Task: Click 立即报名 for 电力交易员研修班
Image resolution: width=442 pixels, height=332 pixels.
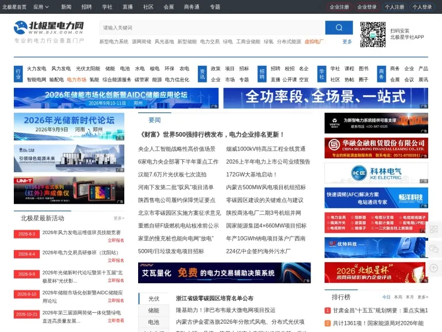Action: point(116,260)
